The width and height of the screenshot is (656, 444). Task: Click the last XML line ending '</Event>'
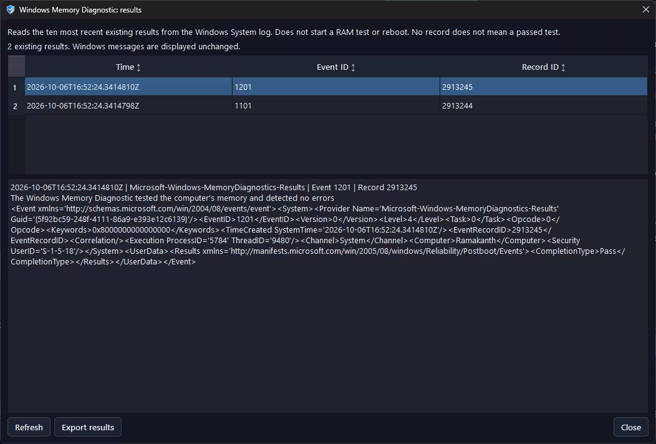point(103,262)
